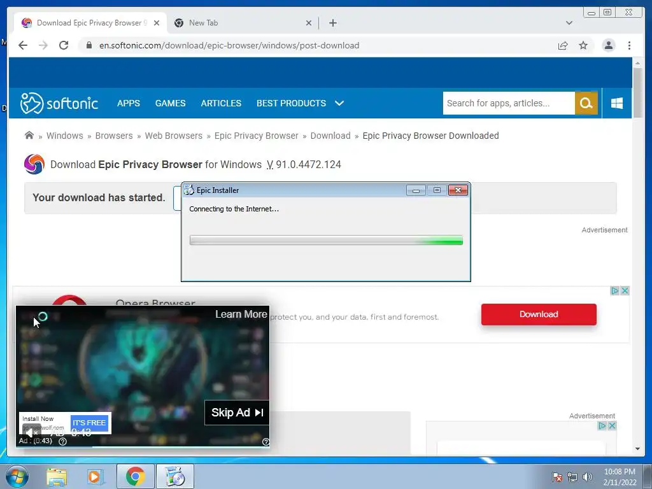Viewport: 652px width, 489px height.
Task: Open Windows Explorer from the taskbar
Action: (57, 476)
